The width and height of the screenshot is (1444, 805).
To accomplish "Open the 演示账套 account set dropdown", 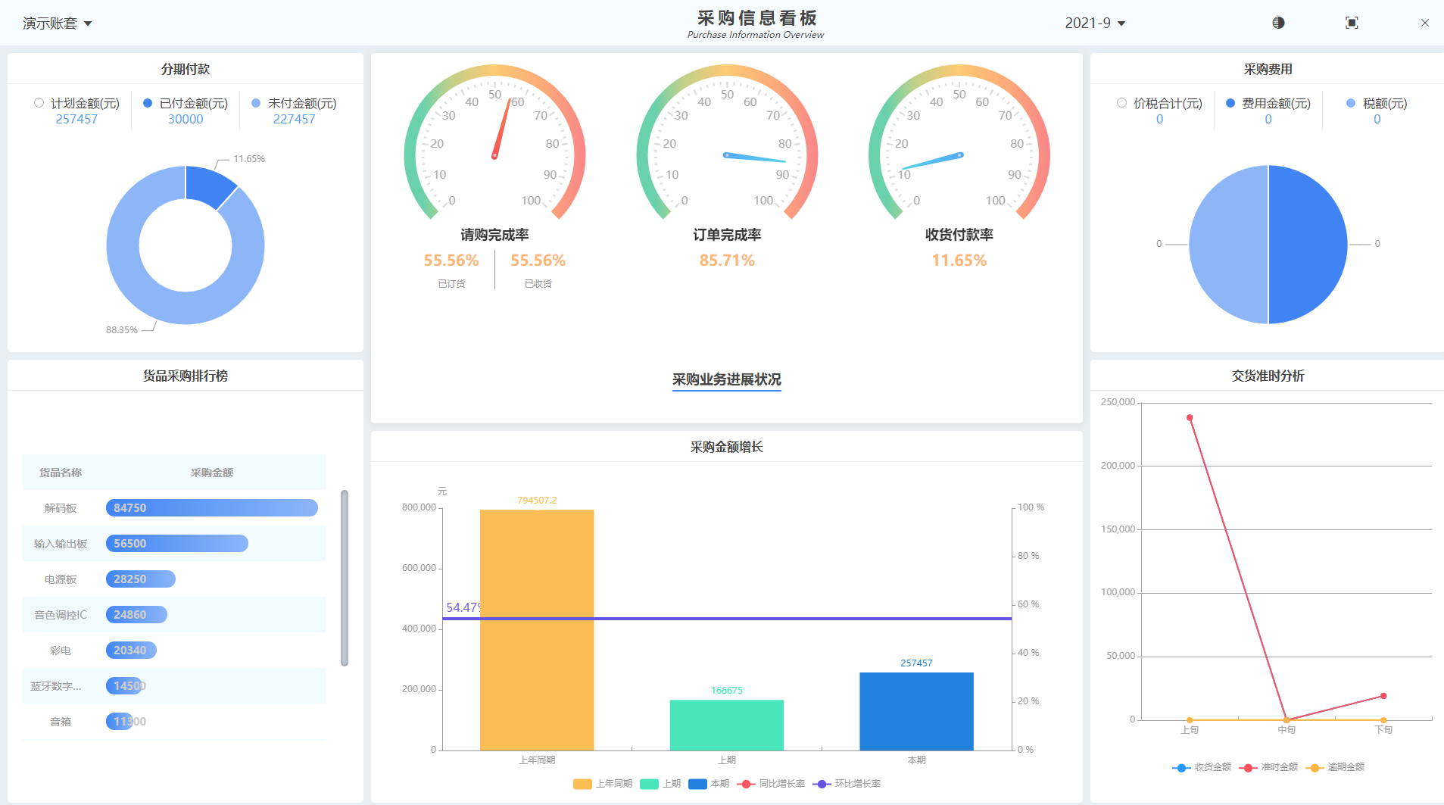I will pyautogui.click(x=57, y=23).
